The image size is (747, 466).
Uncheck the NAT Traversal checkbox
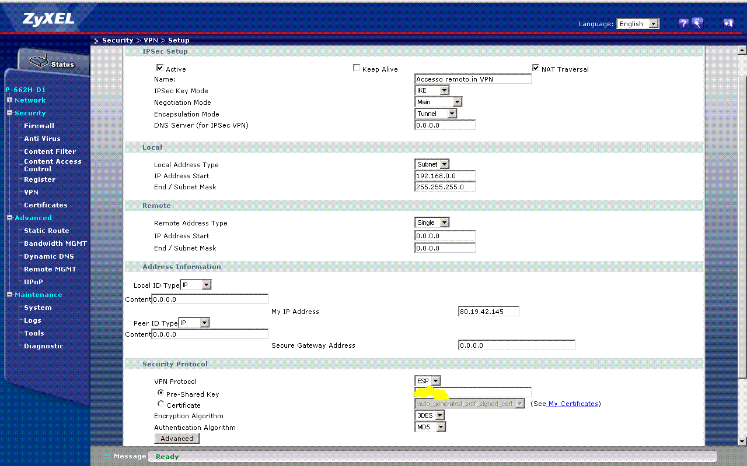pos(536,68)
